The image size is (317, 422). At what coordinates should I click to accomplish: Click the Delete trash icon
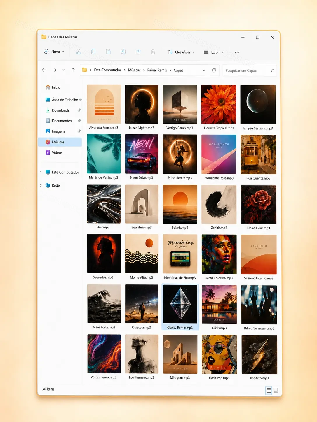(153, 52)
